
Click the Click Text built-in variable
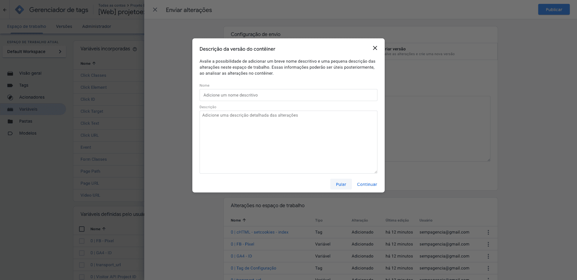[x=90, y=123]
